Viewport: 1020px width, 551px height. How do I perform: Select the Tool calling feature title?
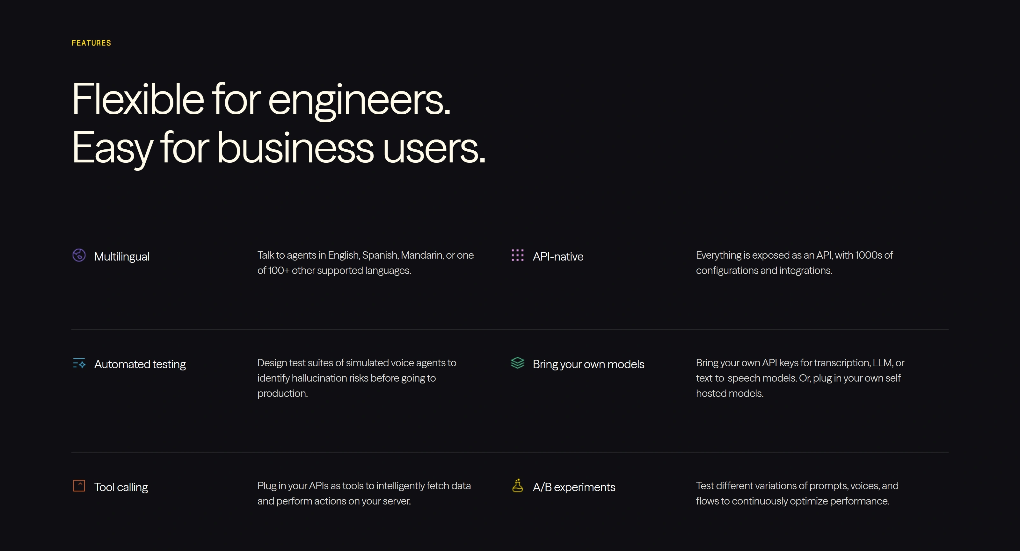(121, 487)
